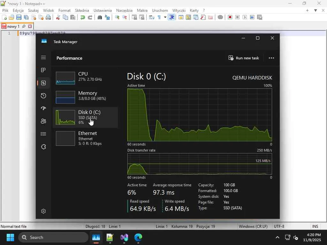The image size is (327, 245).
Task: Open the Services puzzle icon in Task Manager
Action: 43,147
